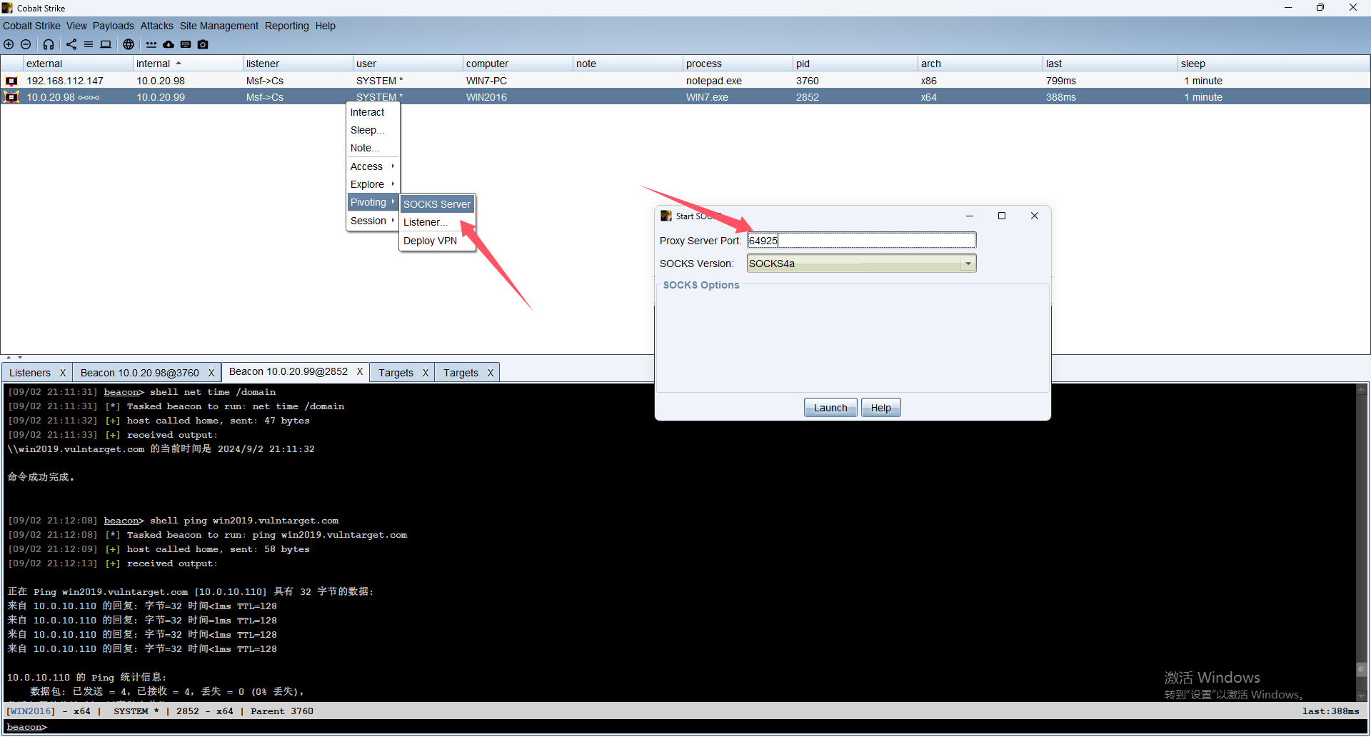Choose Interact in the context menu

(373, 112)
